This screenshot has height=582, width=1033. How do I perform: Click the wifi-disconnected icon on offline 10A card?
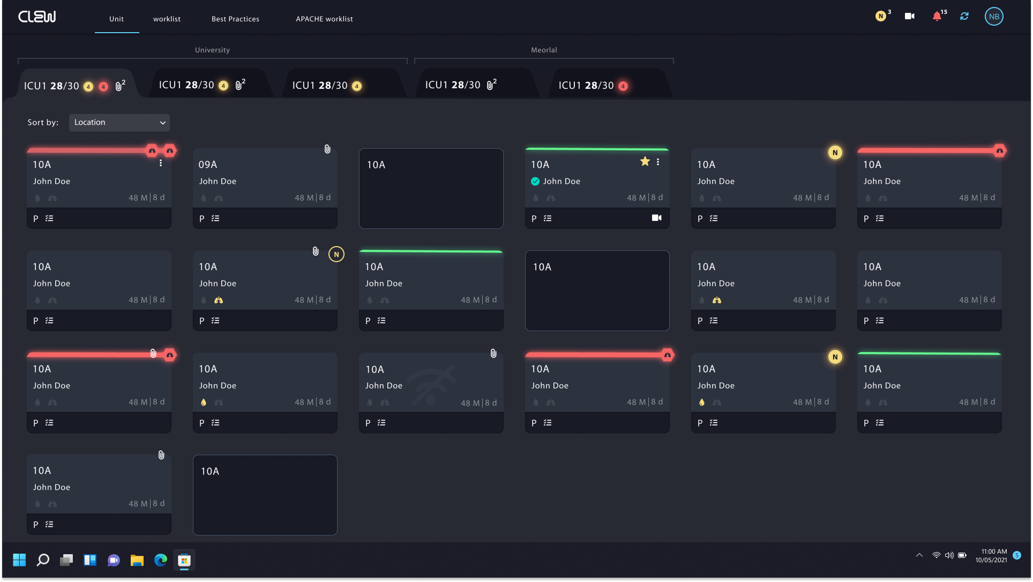[431, 385]
